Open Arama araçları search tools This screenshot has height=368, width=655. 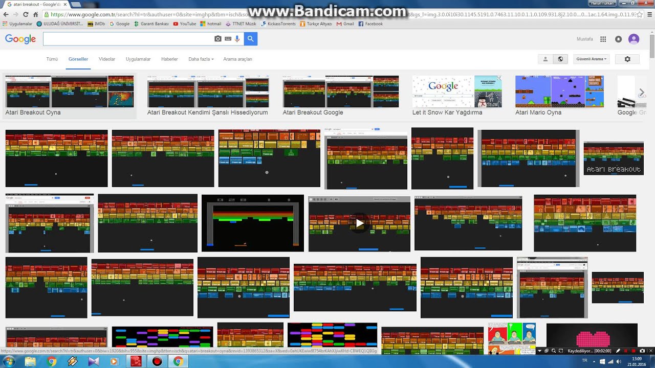click(237, 59)
